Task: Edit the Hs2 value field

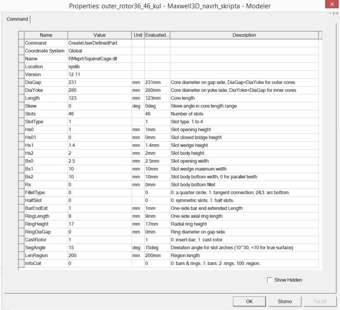Action: tap(100, 153)
